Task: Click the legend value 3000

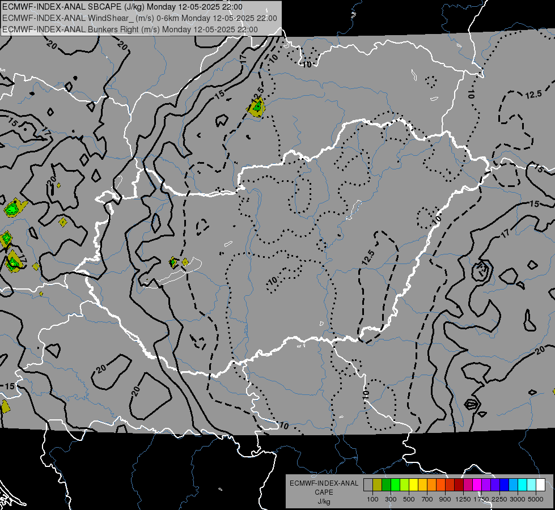Action: point(518,499)
